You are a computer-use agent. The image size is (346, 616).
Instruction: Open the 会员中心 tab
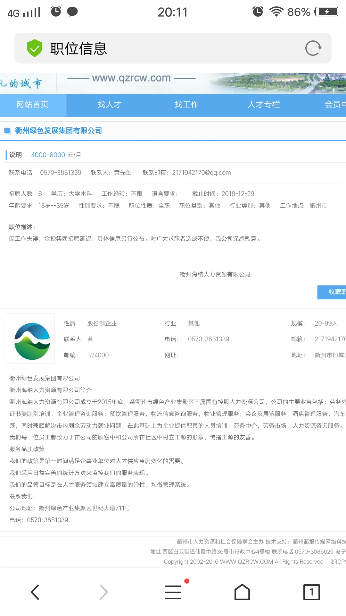[x=335, y=105]
